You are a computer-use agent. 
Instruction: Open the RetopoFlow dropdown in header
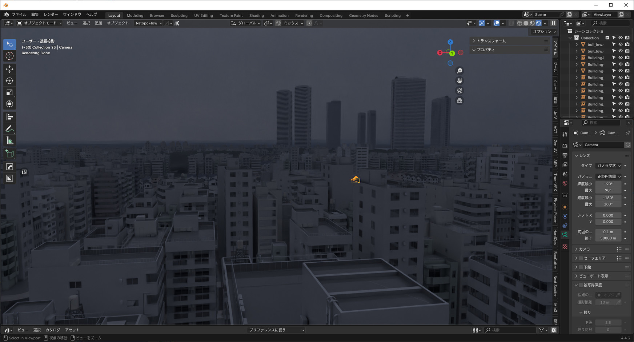[149, 23]
